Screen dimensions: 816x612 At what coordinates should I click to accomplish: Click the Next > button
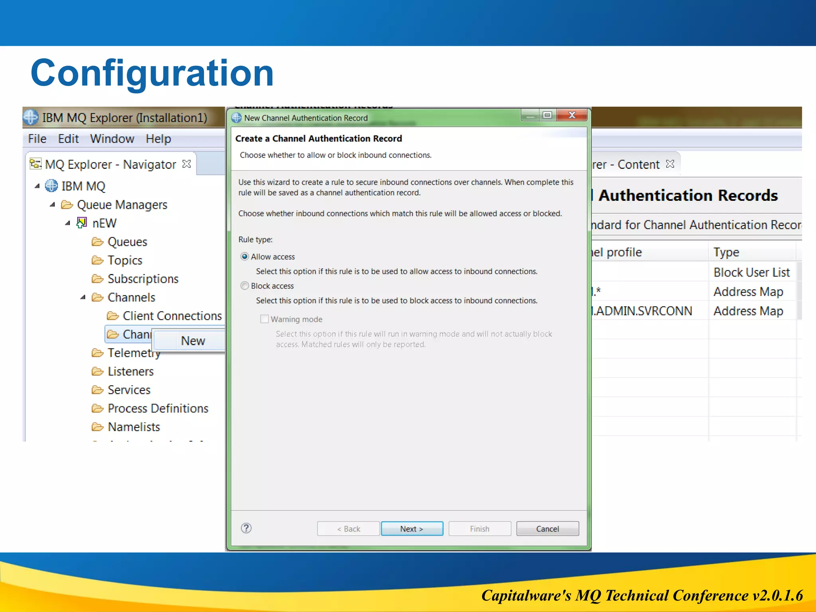tap(412, 529)
